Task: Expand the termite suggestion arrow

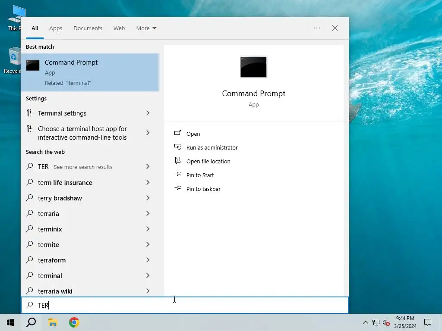Action: point(148,244)
